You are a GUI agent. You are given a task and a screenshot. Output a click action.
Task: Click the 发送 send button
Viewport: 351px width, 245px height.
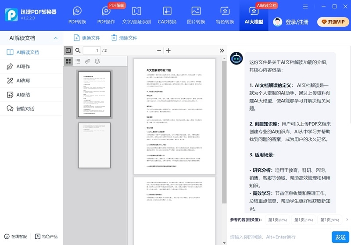pyautogui.click(x=340, y=237)
